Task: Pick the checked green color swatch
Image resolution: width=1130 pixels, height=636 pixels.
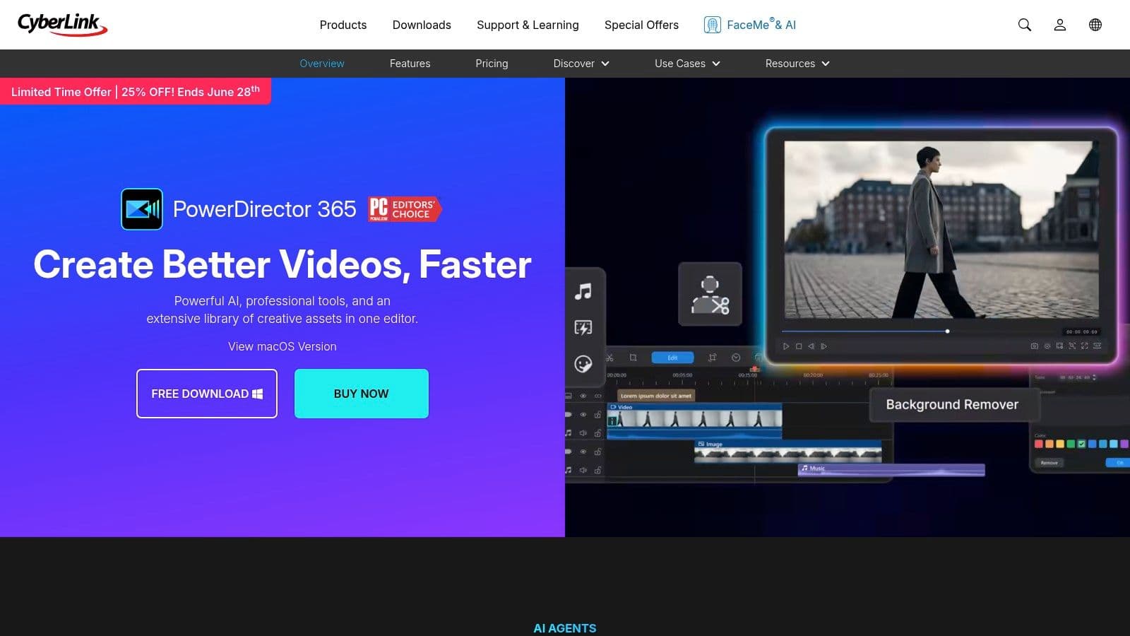Action: (x=1081, y=444)
